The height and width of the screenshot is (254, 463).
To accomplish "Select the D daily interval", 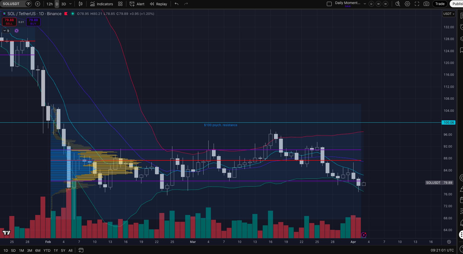I will pyautogui.click(x=57, y=4).
